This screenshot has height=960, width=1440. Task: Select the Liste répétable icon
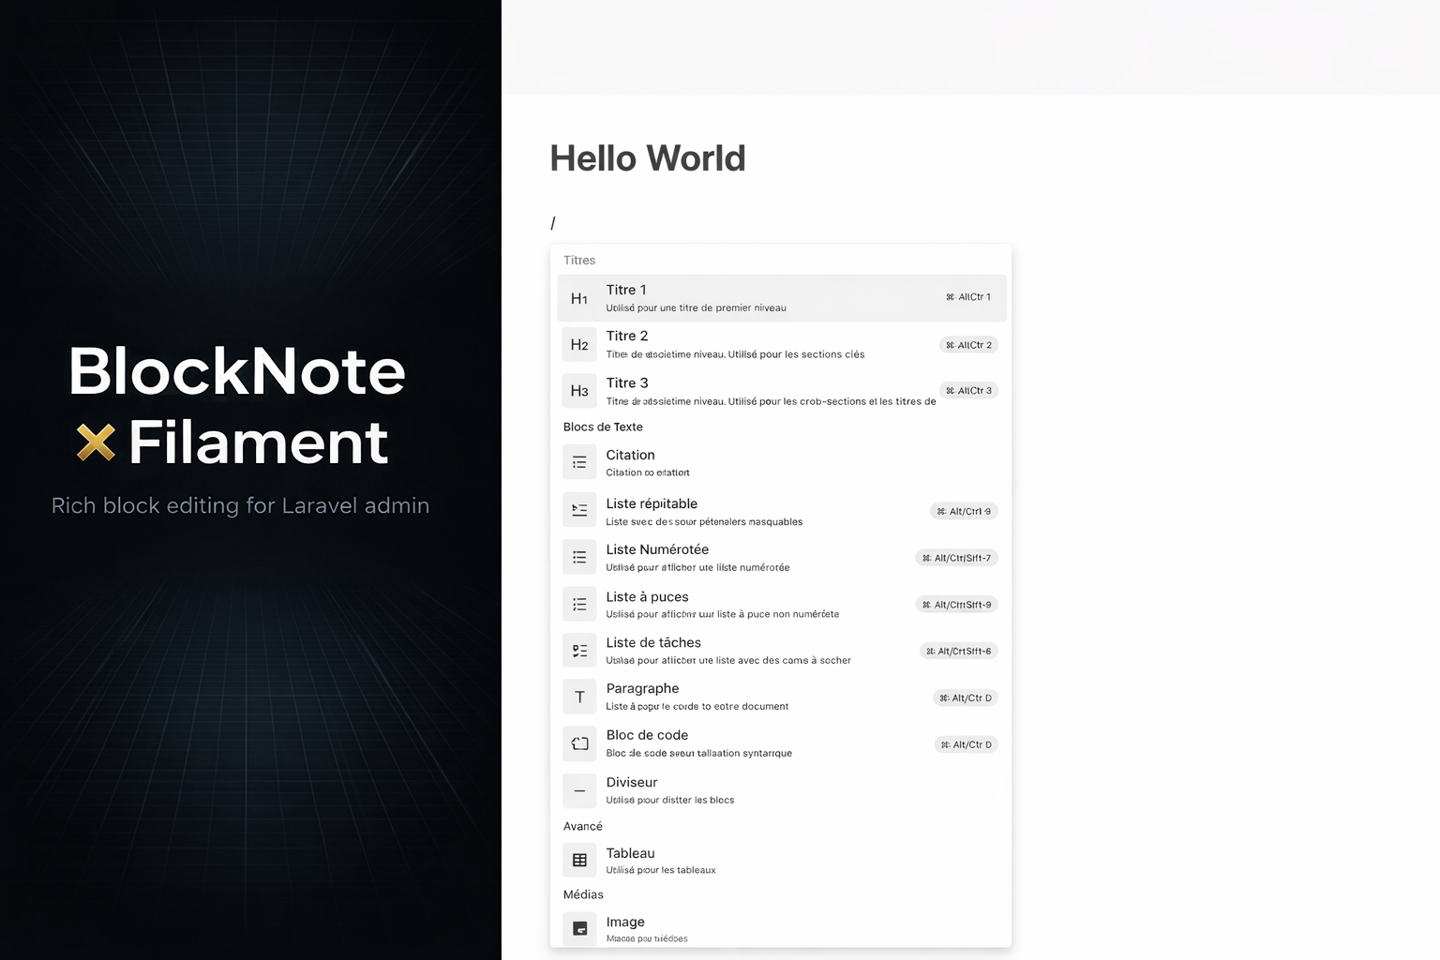[579, 510]
